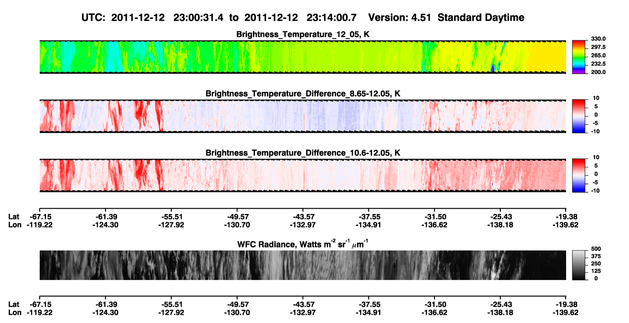This screenshot has height=323, width=629.
Task: Click upper axis latitude value -49.57
Action: pyautogui.click(x=237, y=216)
